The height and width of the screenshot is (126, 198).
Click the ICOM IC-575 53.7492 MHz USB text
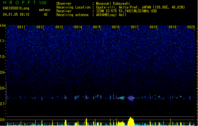[127, 11]
